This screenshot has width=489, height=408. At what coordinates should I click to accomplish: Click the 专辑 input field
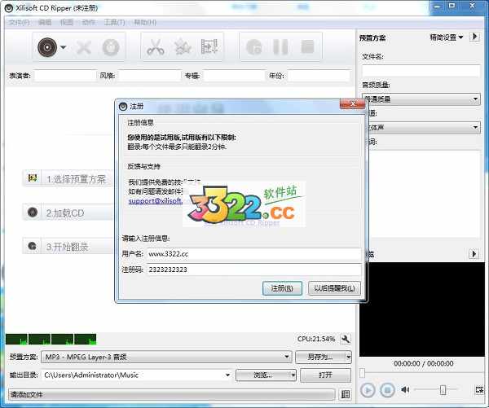234,76
